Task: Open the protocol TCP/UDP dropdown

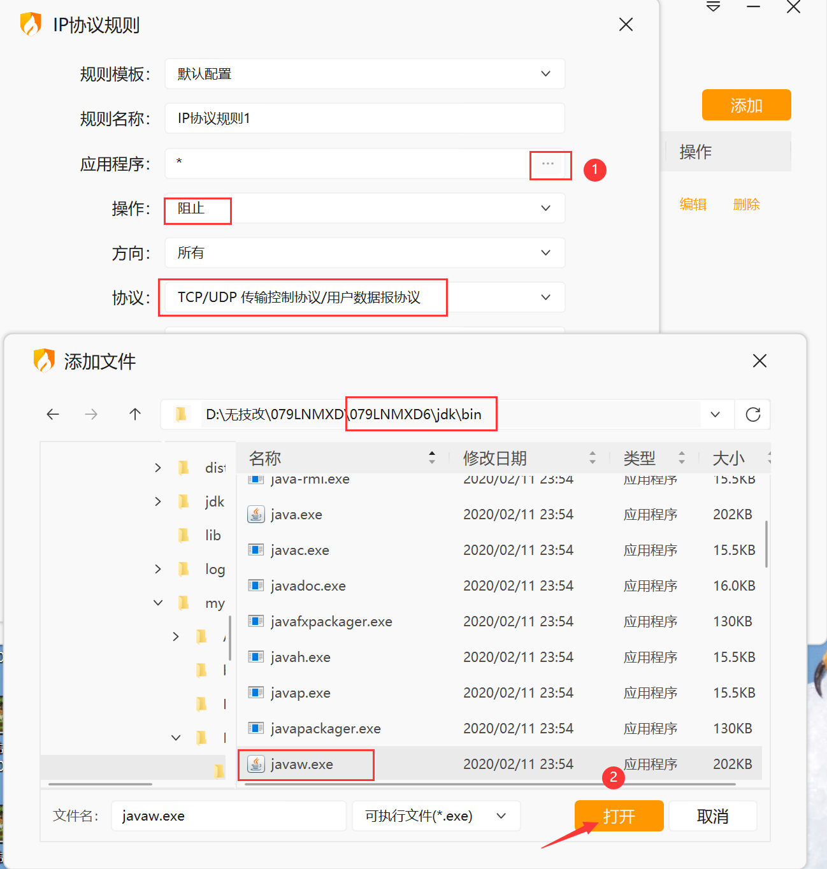Action: coord(365,298)
